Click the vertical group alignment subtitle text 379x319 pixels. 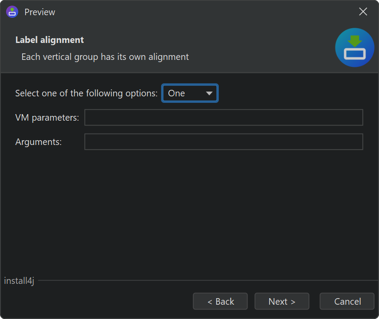click(x=105, y=57)
